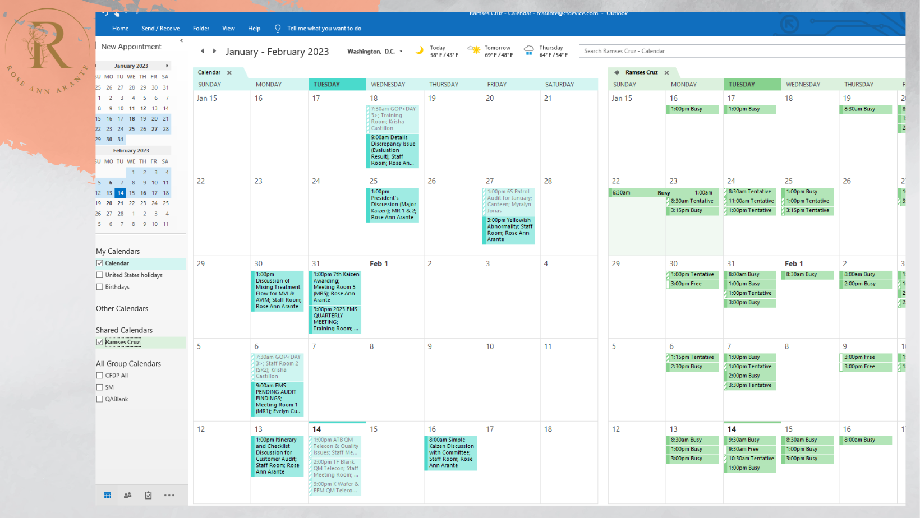Check the SM group calendar
920x518 pixels.
(100, 387)
